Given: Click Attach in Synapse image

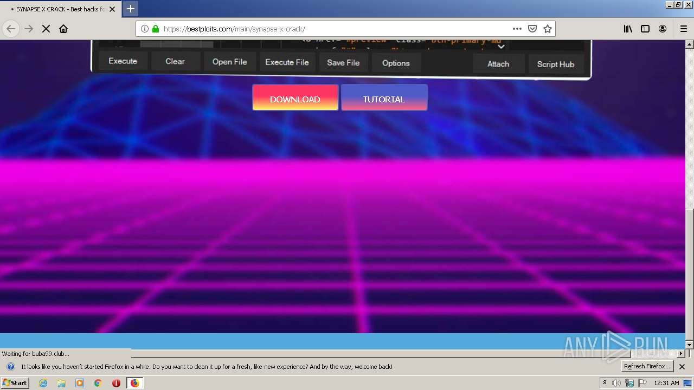Looking at the screenshot, I should click(x=498, y=64).
